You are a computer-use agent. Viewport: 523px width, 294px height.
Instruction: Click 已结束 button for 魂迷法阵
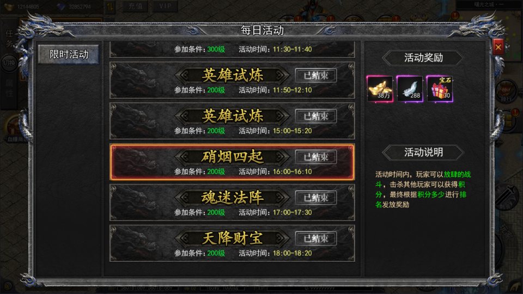pos(315,198)
